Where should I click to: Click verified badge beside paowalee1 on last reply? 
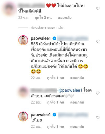[x=54, y=115]
